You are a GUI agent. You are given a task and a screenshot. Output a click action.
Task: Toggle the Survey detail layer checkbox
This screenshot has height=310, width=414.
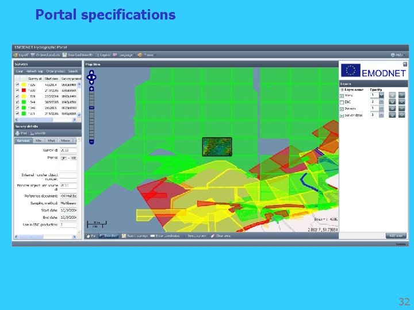point(342,115)
